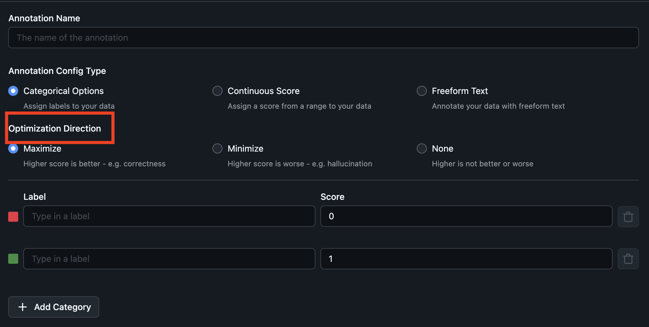The width and height of the screenshot is (649, 327).
Task: Focus the score field containing 0
Action: click(466, 216)
